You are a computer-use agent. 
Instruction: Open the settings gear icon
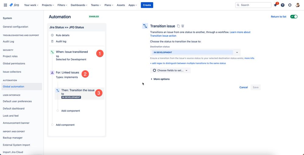coord(290,5)
